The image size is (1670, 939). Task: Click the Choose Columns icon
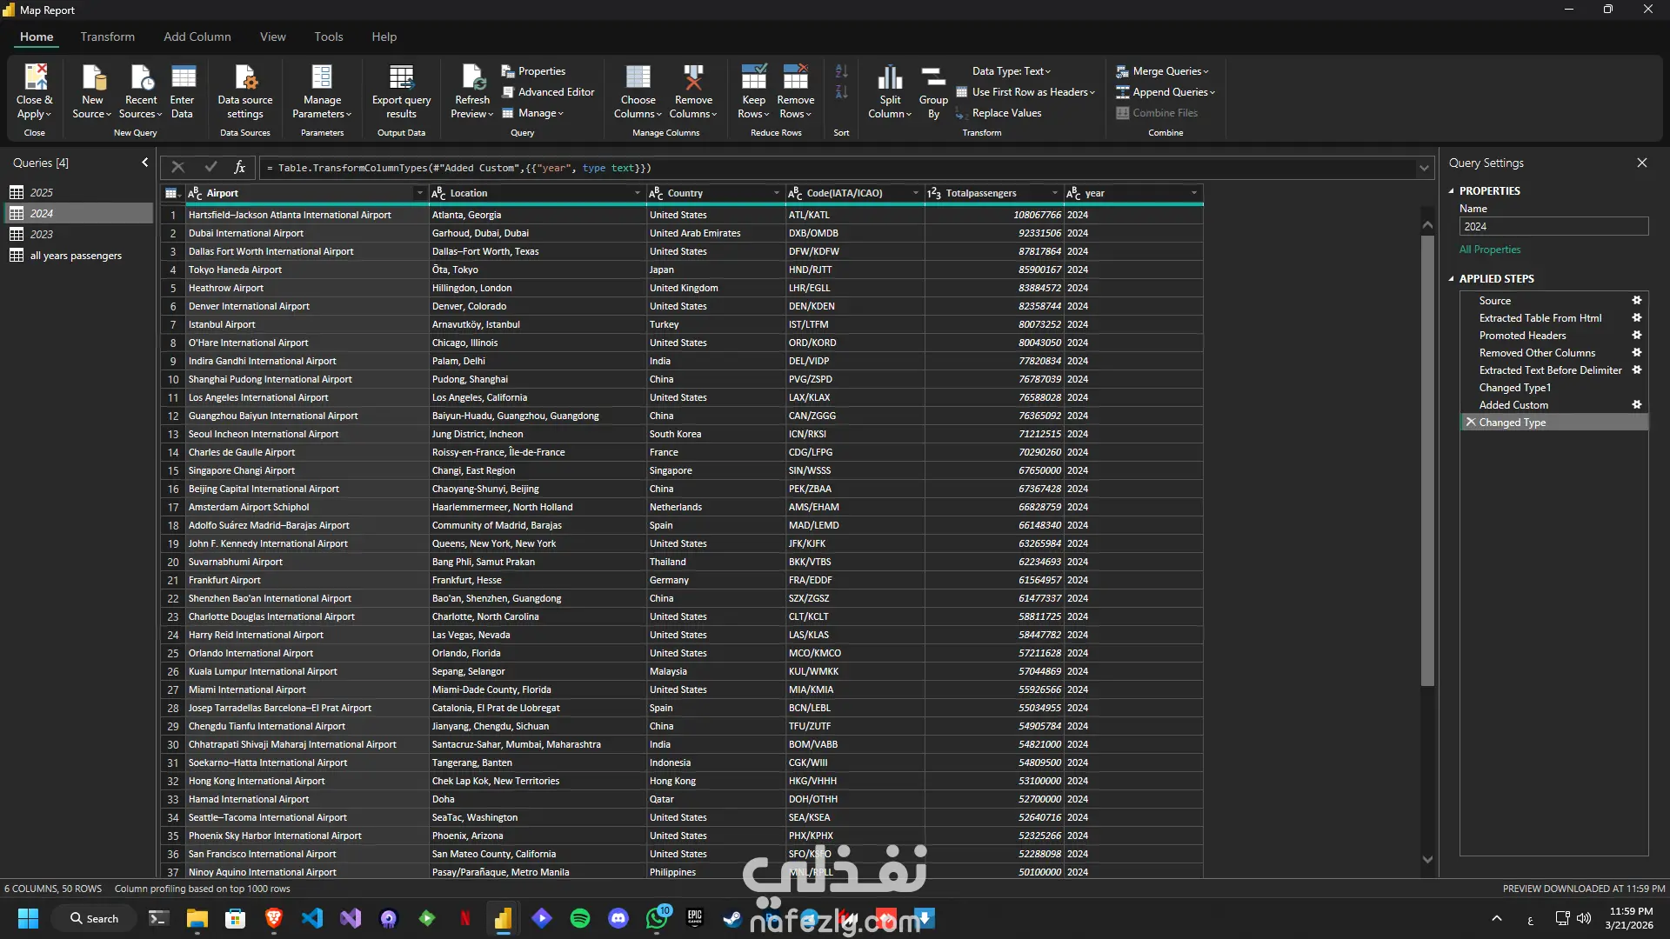point(638,78)
